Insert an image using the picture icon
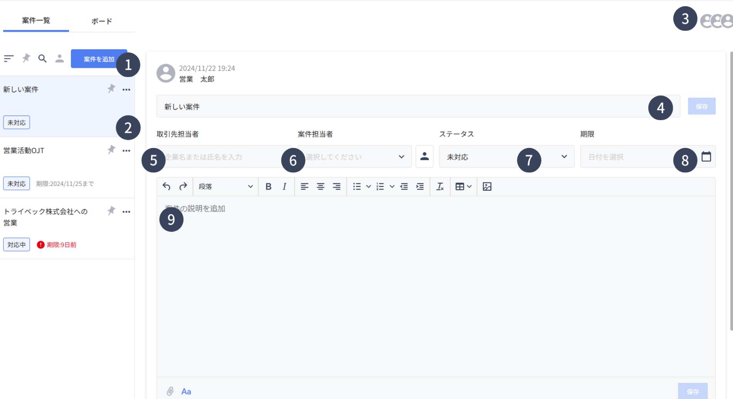The height and width of the screenshot is (399, 733). 487,186
